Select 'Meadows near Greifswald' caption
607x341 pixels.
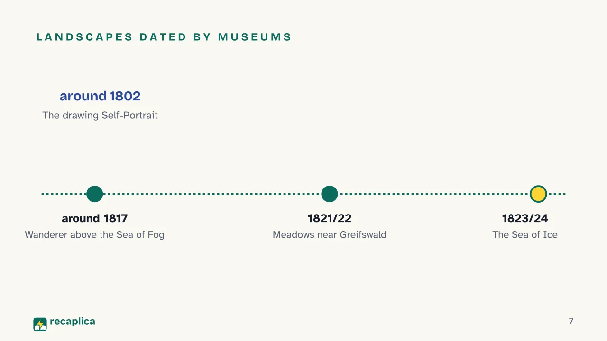(x=330, y=234)
